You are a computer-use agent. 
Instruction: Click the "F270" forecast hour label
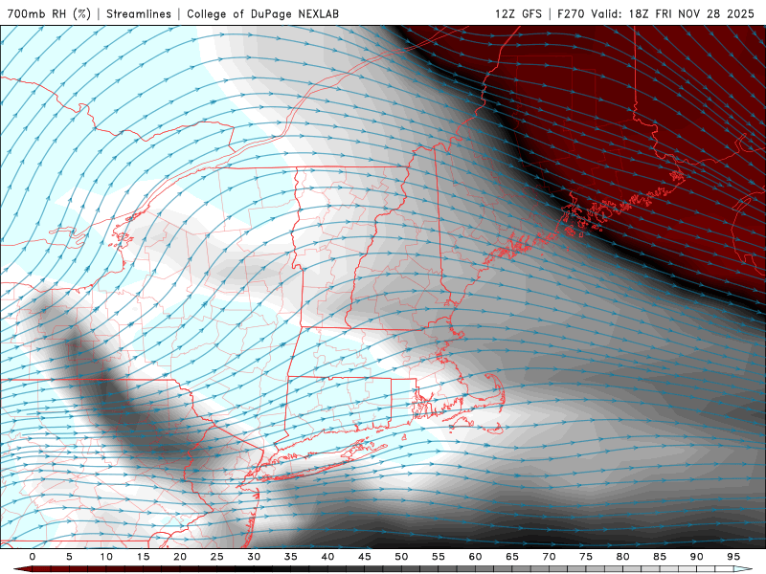(571, 13)
